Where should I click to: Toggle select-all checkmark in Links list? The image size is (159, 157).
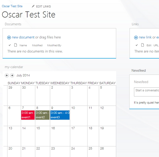137,45
